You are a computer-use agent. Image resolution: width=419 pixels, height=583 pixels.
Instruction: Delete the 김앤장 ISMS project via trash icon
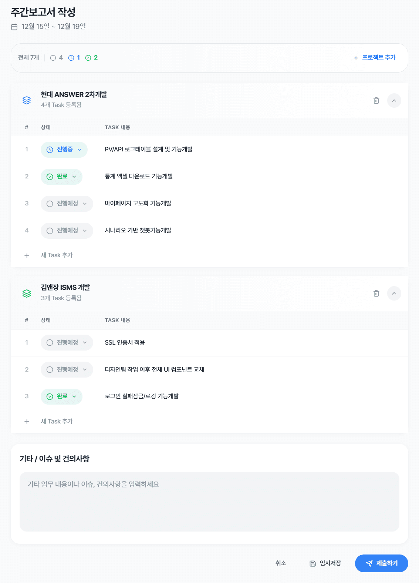click(x=376, y=293)
